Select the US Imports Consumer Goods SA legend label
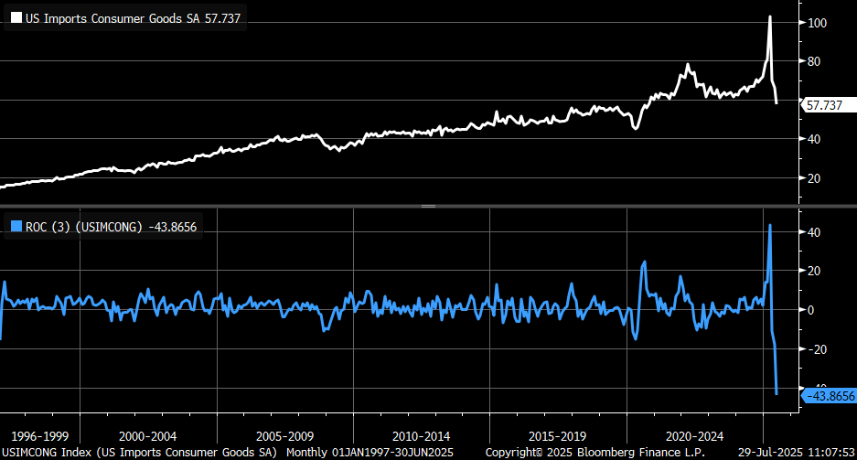 (133, 18)
